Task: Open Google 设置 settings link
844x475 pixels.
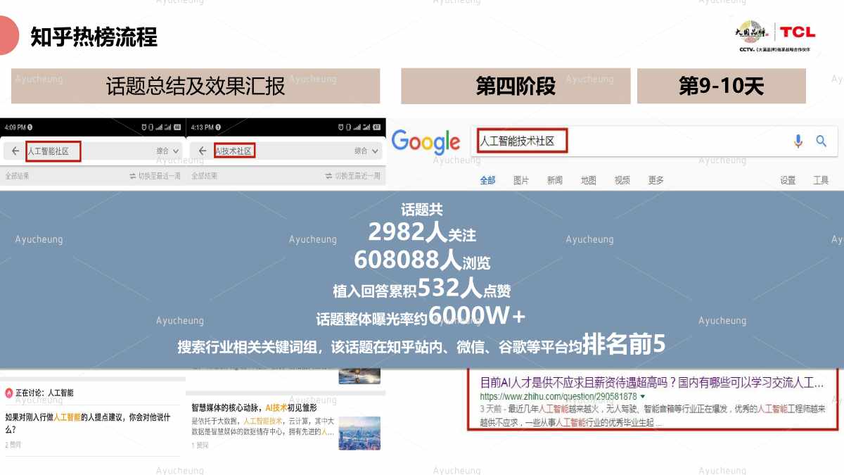Action: (787, 180)
